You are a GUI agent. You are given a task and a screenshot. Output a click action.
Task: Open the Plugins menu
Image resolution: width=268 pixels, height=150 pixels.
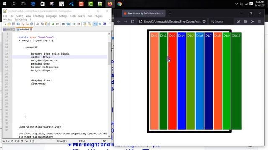tap(98, 16)
